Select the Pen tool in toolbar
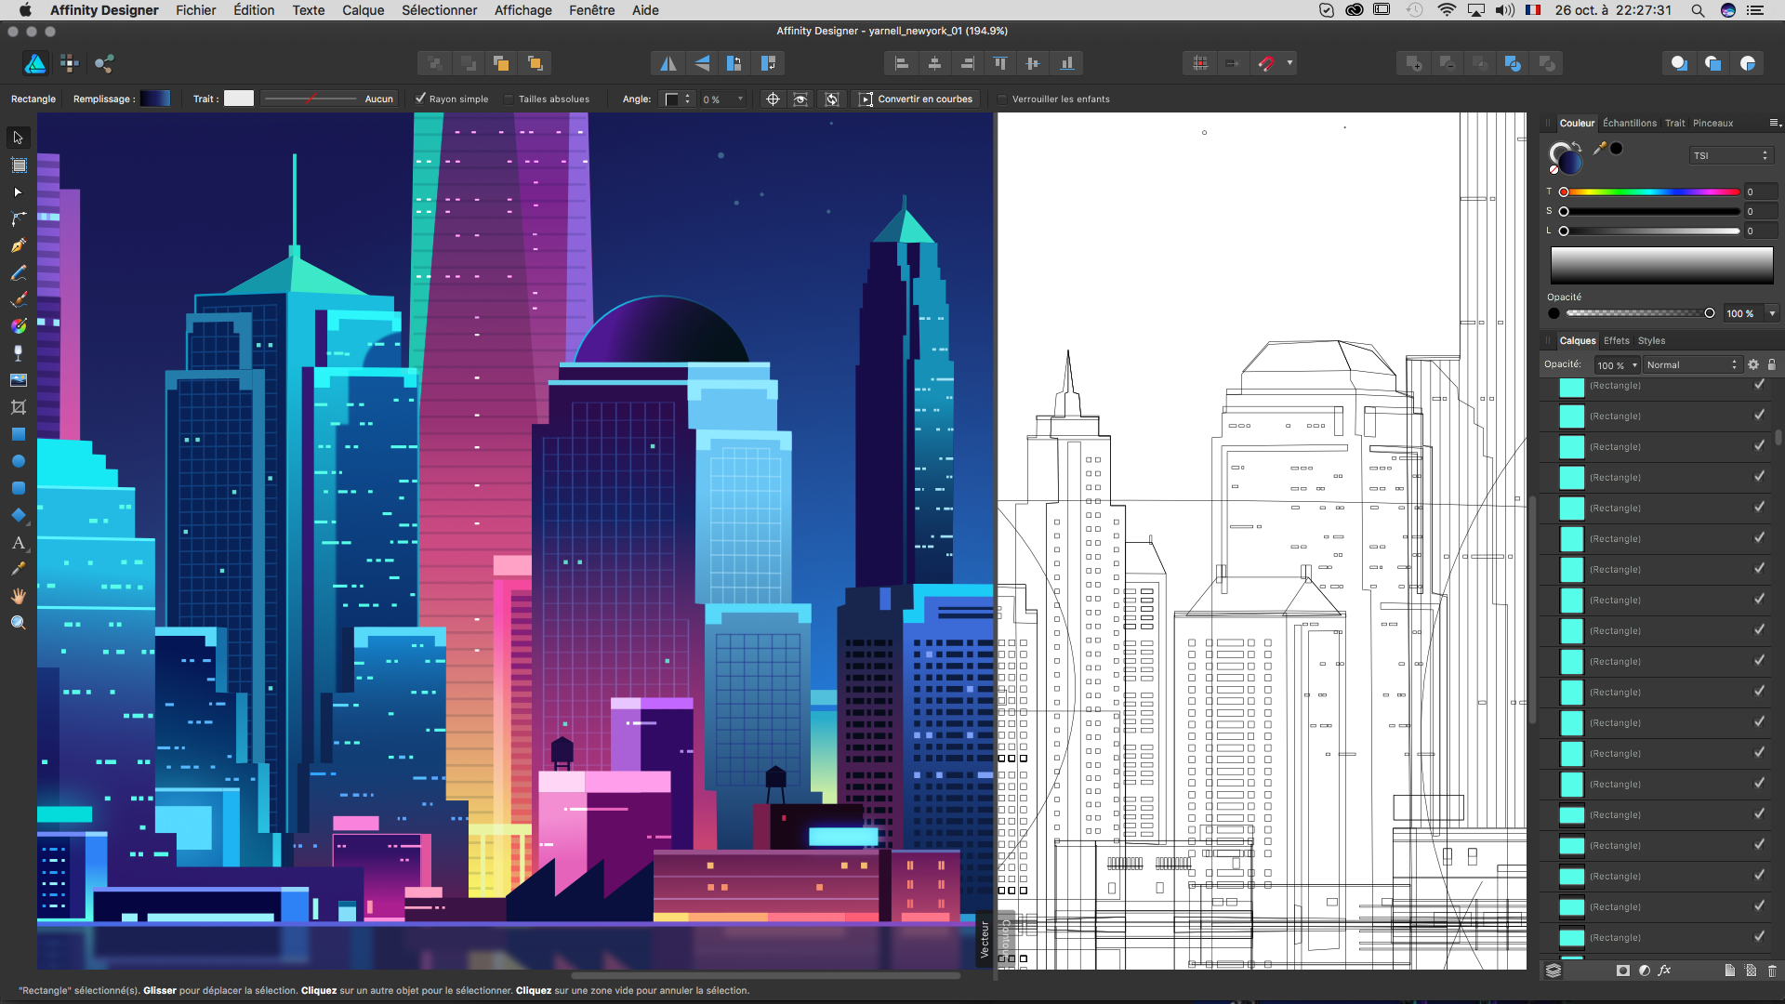The image size is (1785, 1004). click(18, 246)
